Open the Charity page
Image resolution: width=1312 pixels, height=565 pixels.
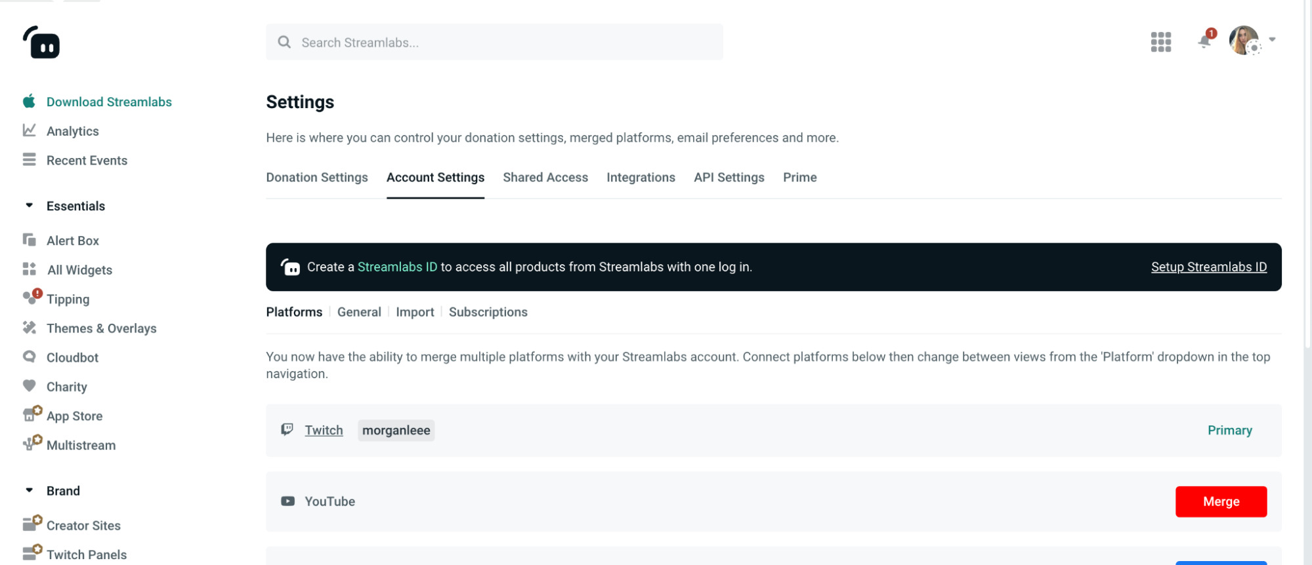pos(66,387)
